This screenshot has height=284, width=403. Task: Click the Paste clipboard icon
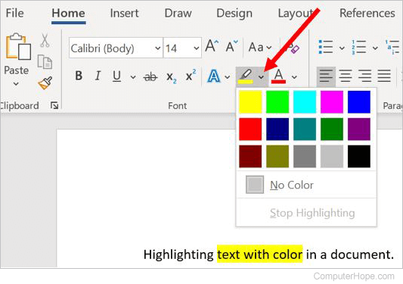[18, 47]
